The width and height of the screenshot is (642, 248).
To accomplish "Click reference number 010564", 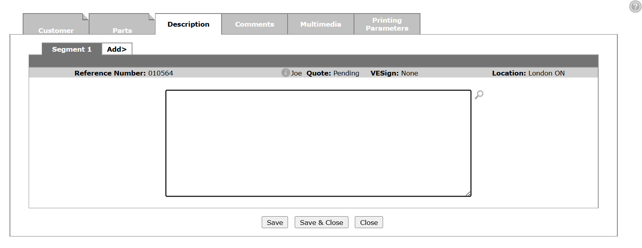I will 161,73.
